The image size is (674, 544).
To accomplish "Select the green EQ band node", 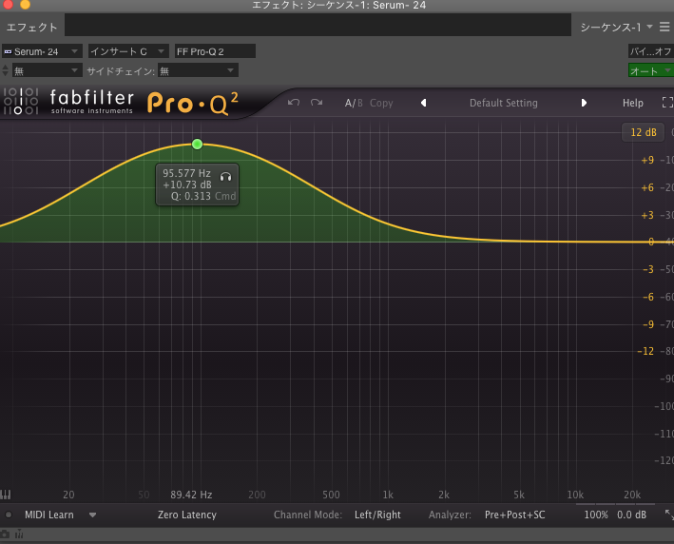I will tap(198, 144).
